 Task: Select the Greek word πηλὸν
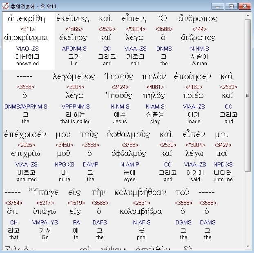154,77
